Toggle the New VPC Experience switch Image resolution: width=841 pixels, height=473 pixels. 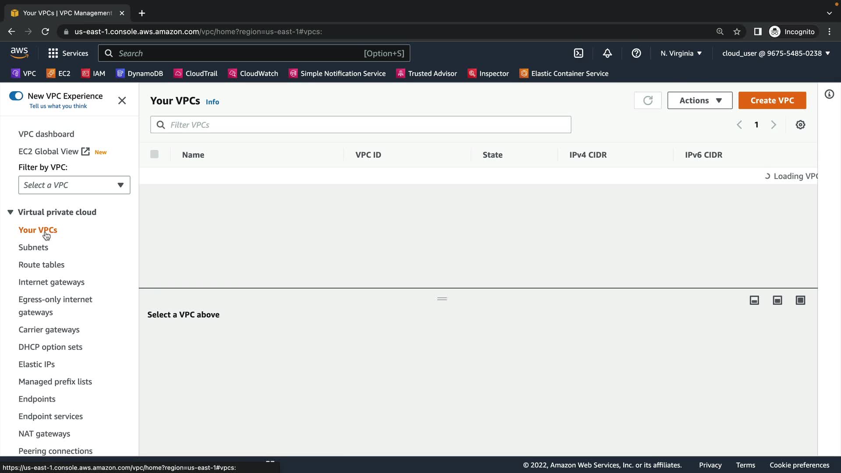coord(16,96)
